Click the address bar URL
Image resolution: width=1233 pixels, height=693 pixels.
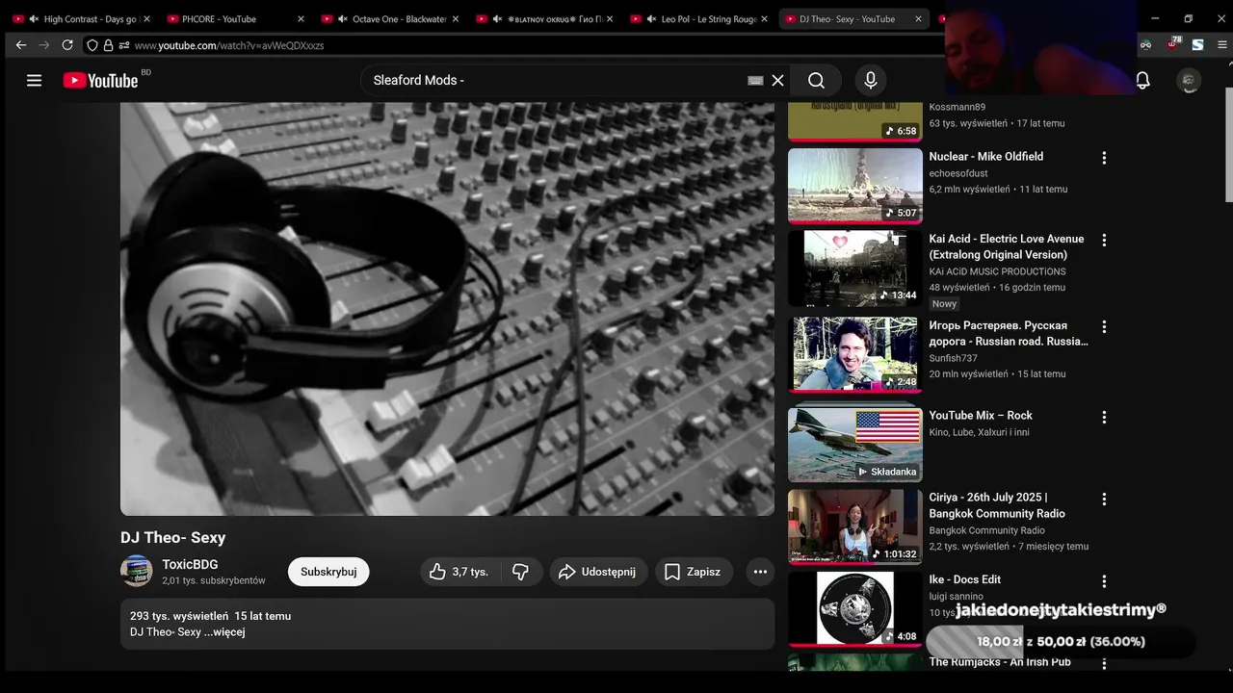click(x=228, y=45)
